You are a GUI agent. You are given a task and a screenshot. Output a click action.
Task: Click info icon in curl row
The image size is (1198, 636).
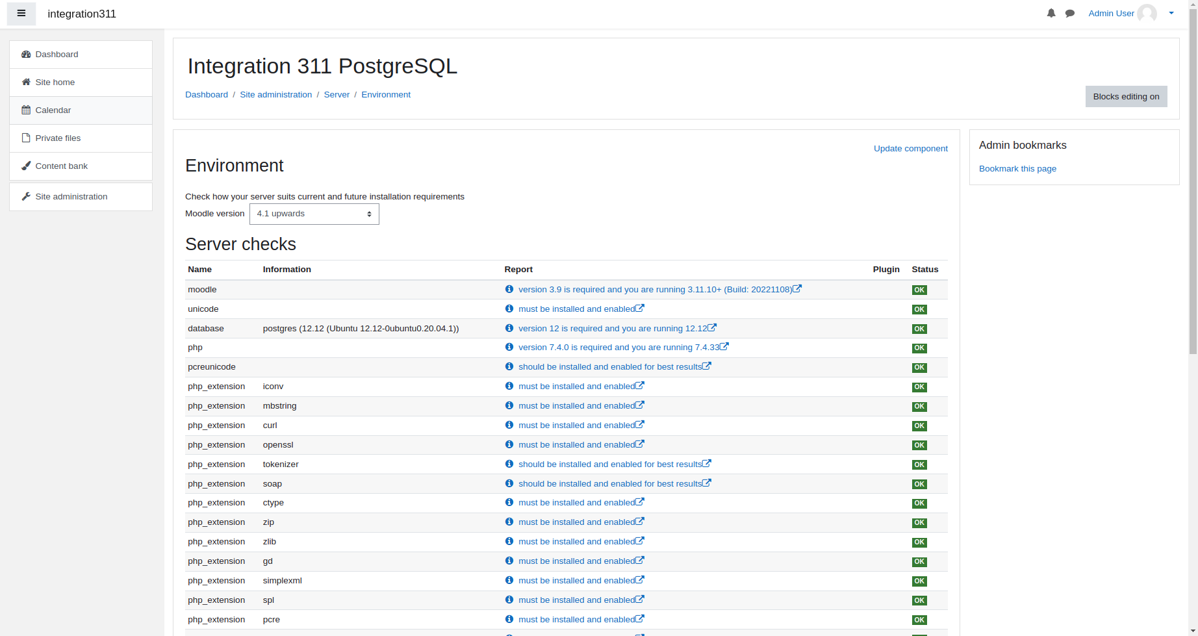(509, 425)
